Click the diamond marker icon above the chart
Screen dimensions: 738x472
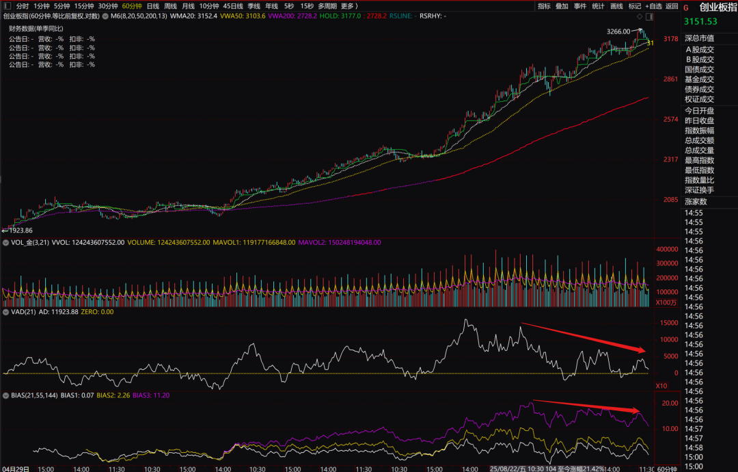click(x=639, y=16)
